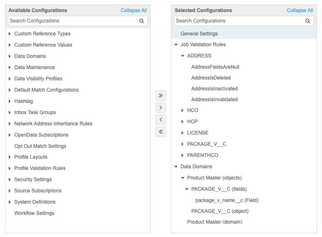
Task: Select the AddressIsDeleted rule
Action: [x=211, y=78]
